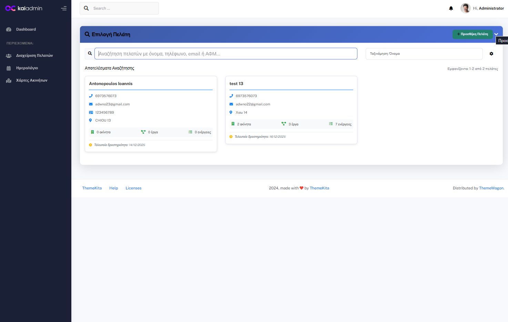The height and width of the screenshot is (322, 508).
Task: Click the kaiadmin logo
Action: [x=24, y=8]
